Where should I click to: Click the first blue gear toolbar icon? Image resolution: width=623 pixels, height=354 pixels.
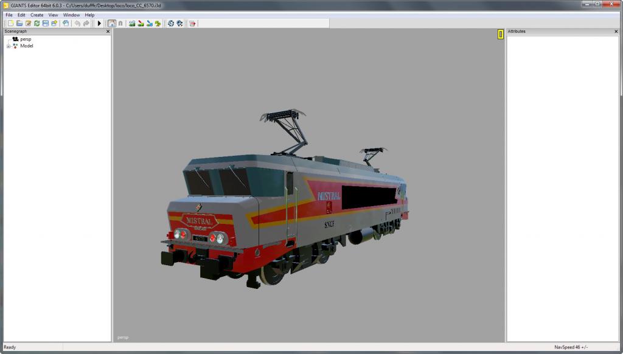point(171,24)
